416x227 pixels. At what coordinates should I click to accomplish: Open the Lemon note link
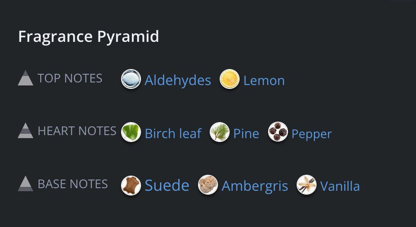click(x=264, y=81)
